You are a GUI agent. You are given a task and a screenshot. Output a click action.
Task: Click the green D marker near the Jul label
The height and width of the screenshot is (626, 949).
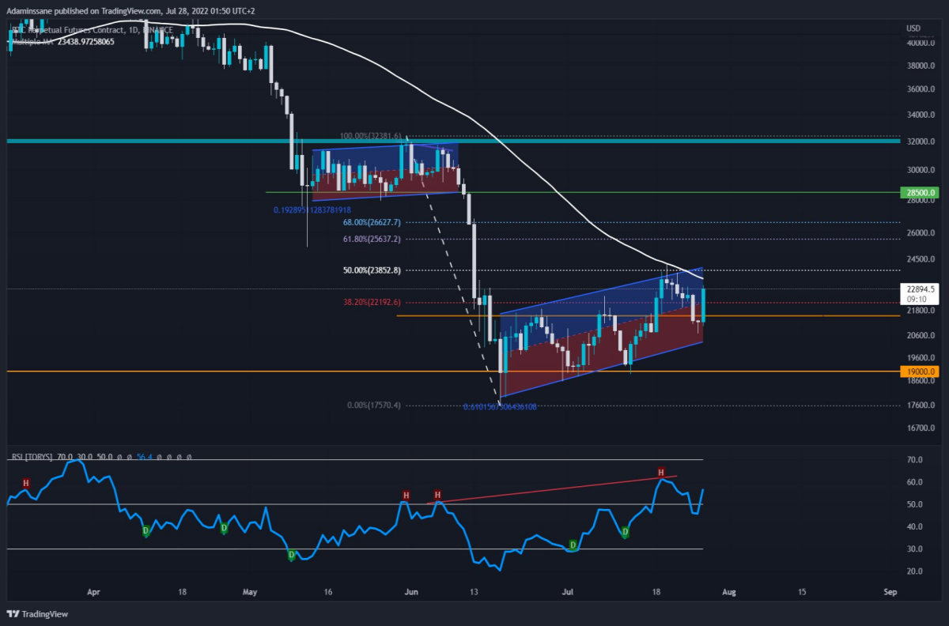tap(573, 546)
